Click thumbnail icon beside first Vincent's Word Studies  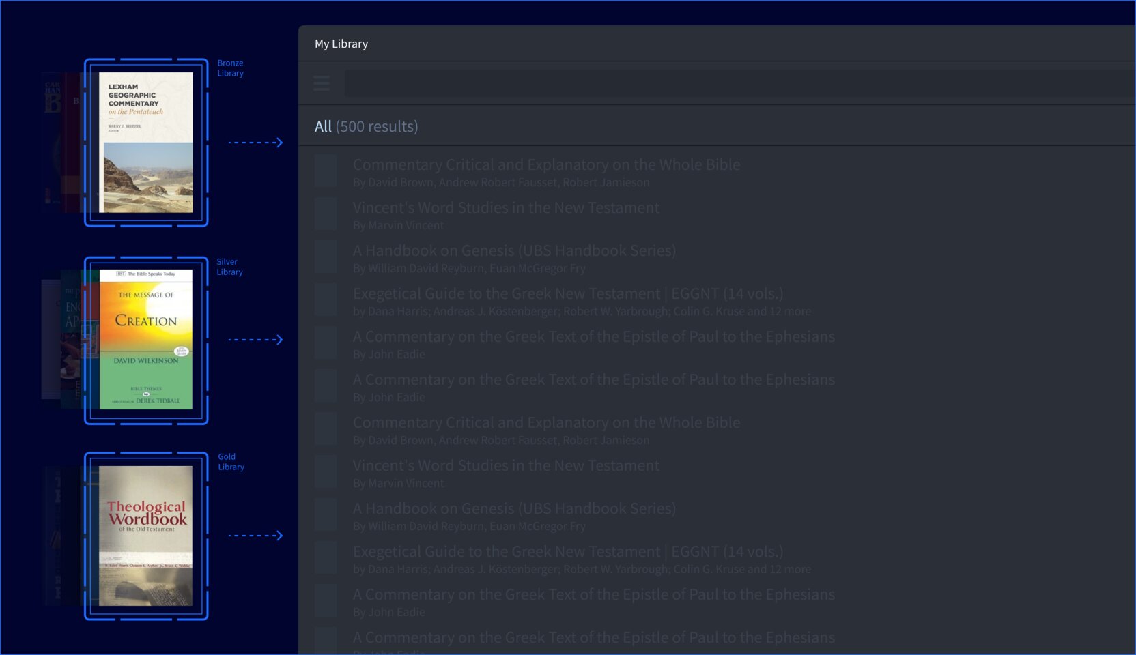click(326, 214)
